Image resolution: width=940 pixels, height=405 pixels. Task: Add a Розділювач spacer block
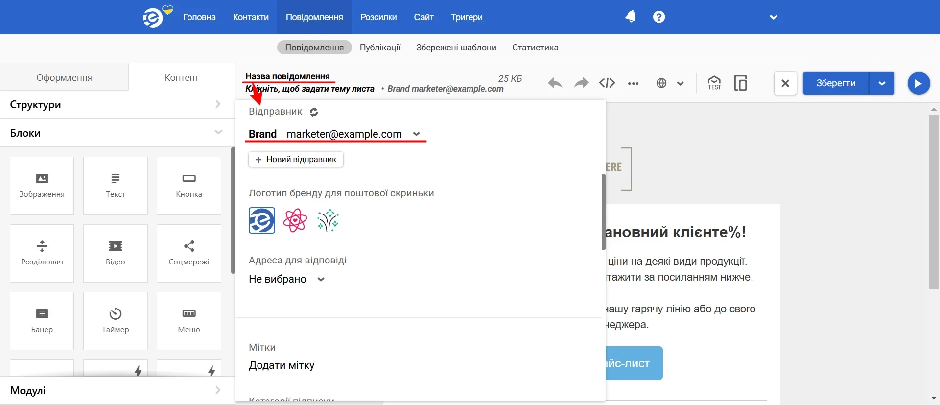tap(42, 253)
